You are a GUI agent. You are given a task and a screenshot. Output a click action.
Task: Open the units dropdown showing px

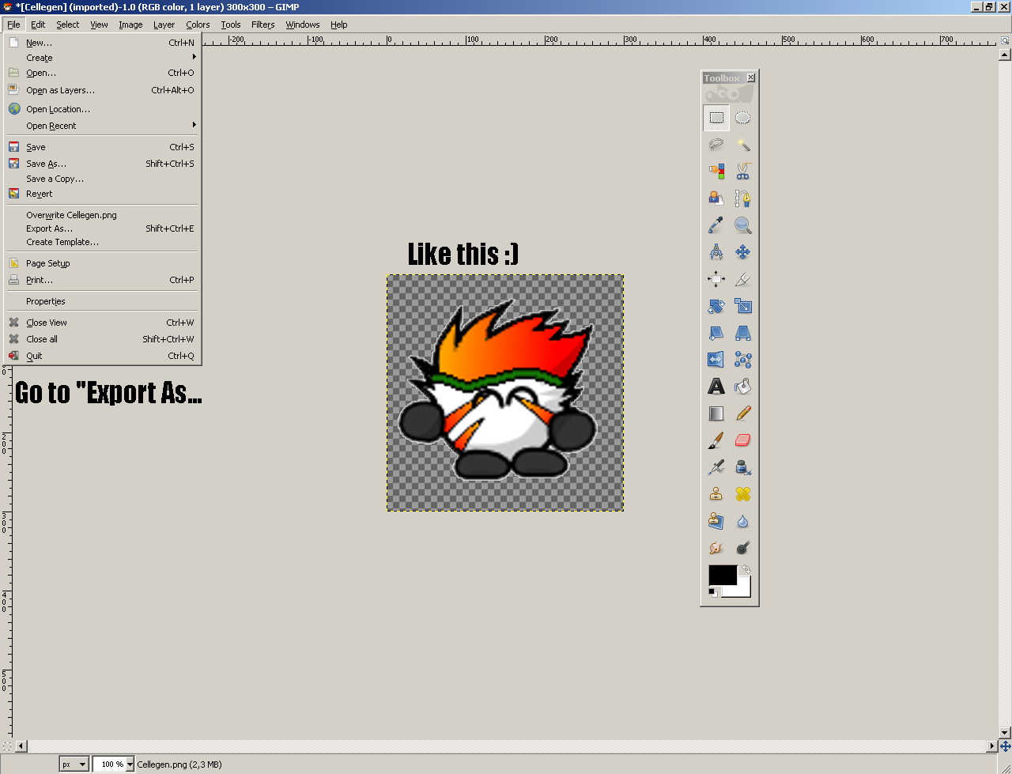74,764
